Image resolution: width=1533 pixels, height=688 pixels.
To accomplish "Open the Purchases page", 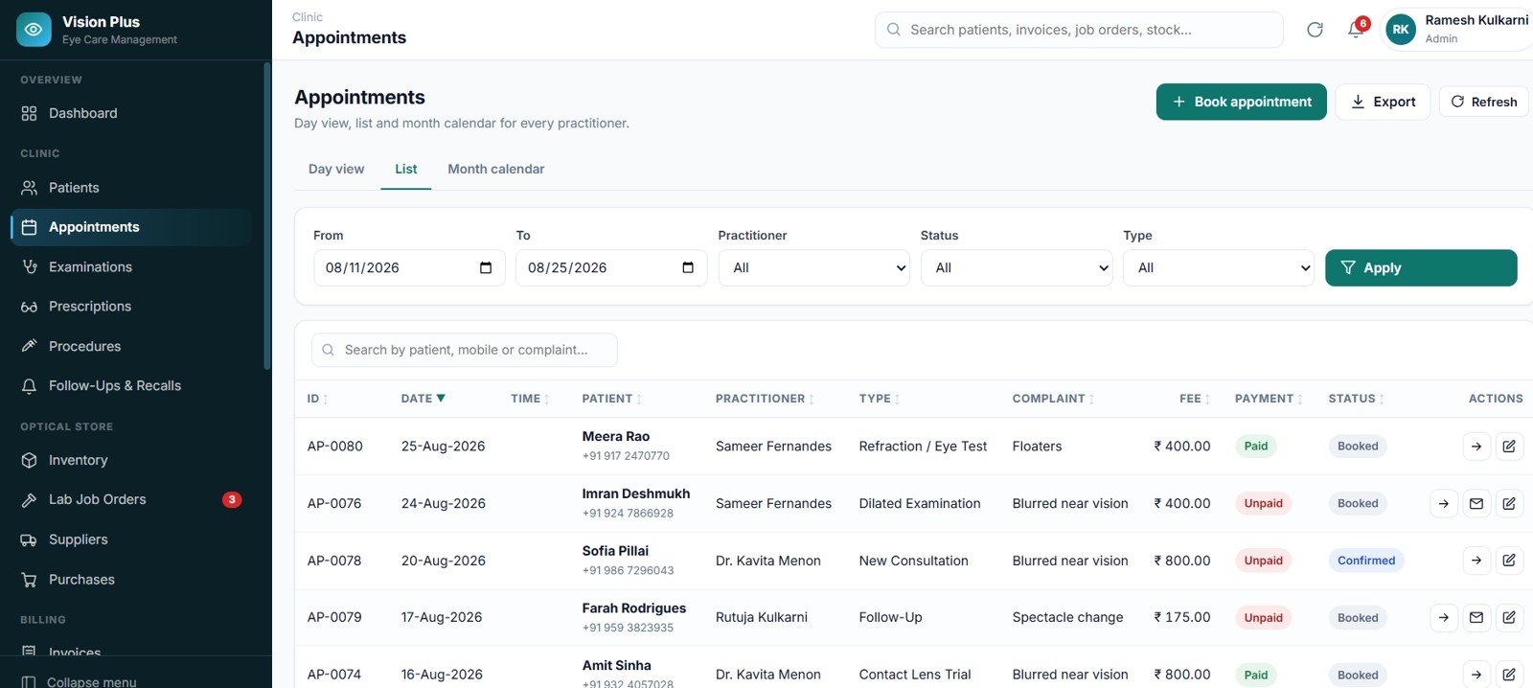I will (x=131, y=580).
